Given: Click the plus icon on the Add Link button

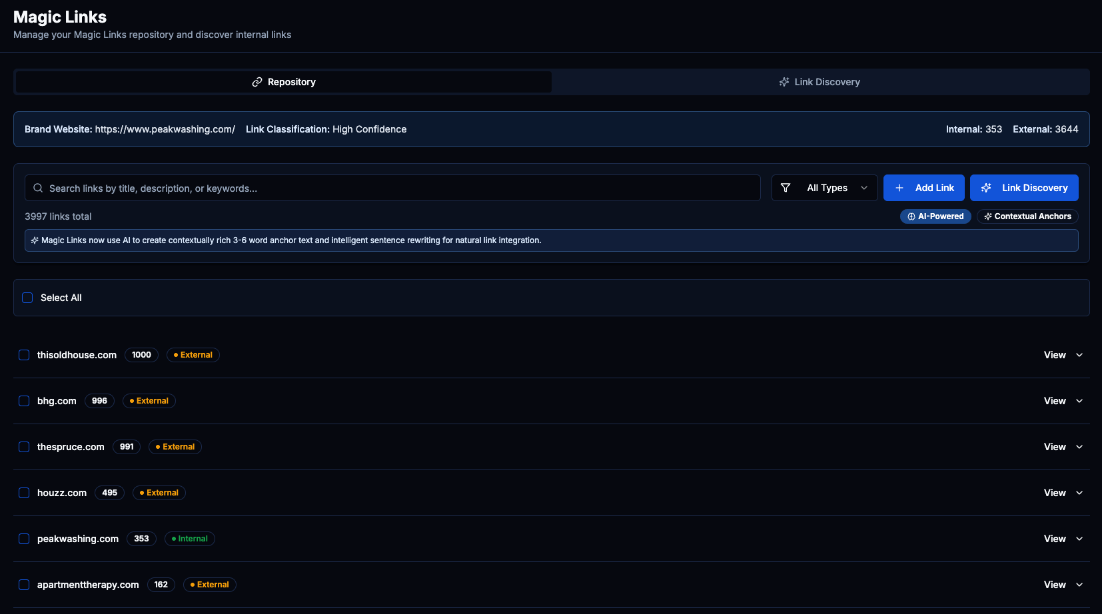Looking at the screenshot, I should click(x=901, y=188).
